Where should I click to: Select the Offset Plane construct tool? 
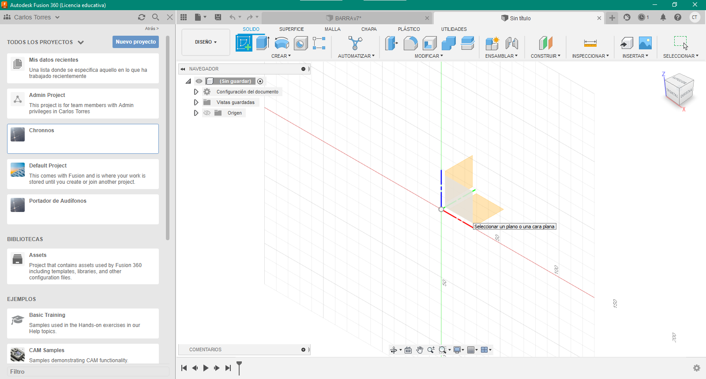click(x=546, y=43)
